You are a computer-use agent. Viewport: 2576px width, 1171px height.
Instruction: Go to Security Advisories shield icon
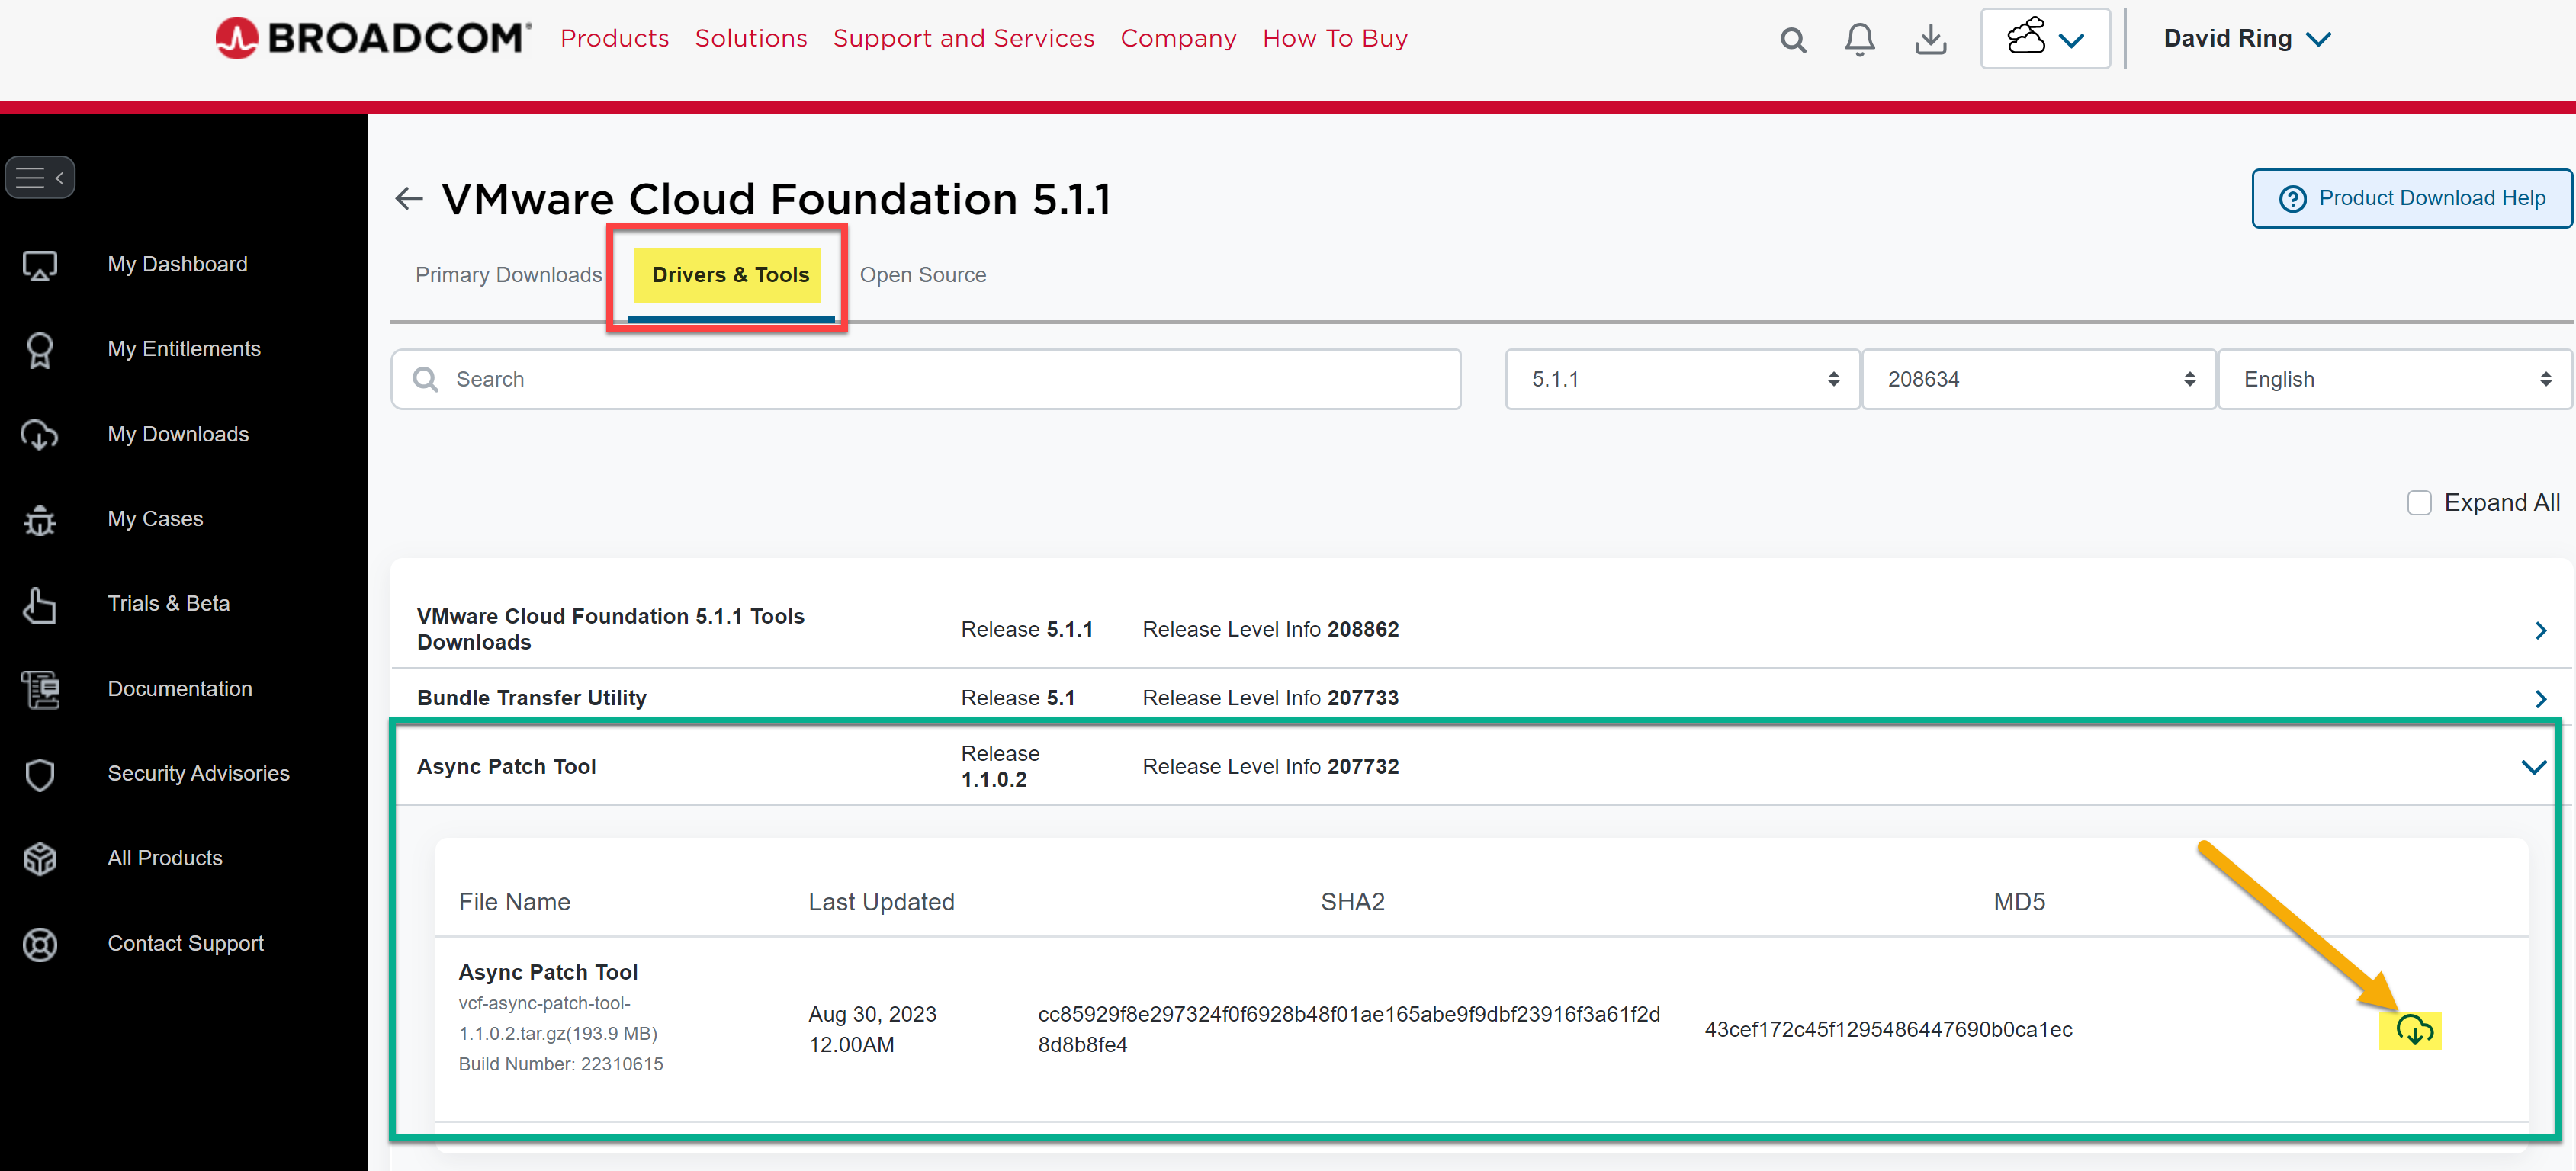(x=40, y=774)
